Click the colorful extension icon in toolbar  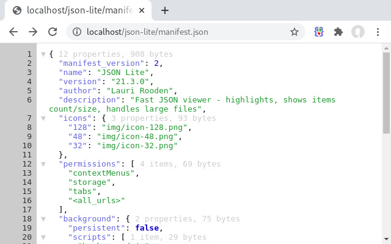click(319, 32)
